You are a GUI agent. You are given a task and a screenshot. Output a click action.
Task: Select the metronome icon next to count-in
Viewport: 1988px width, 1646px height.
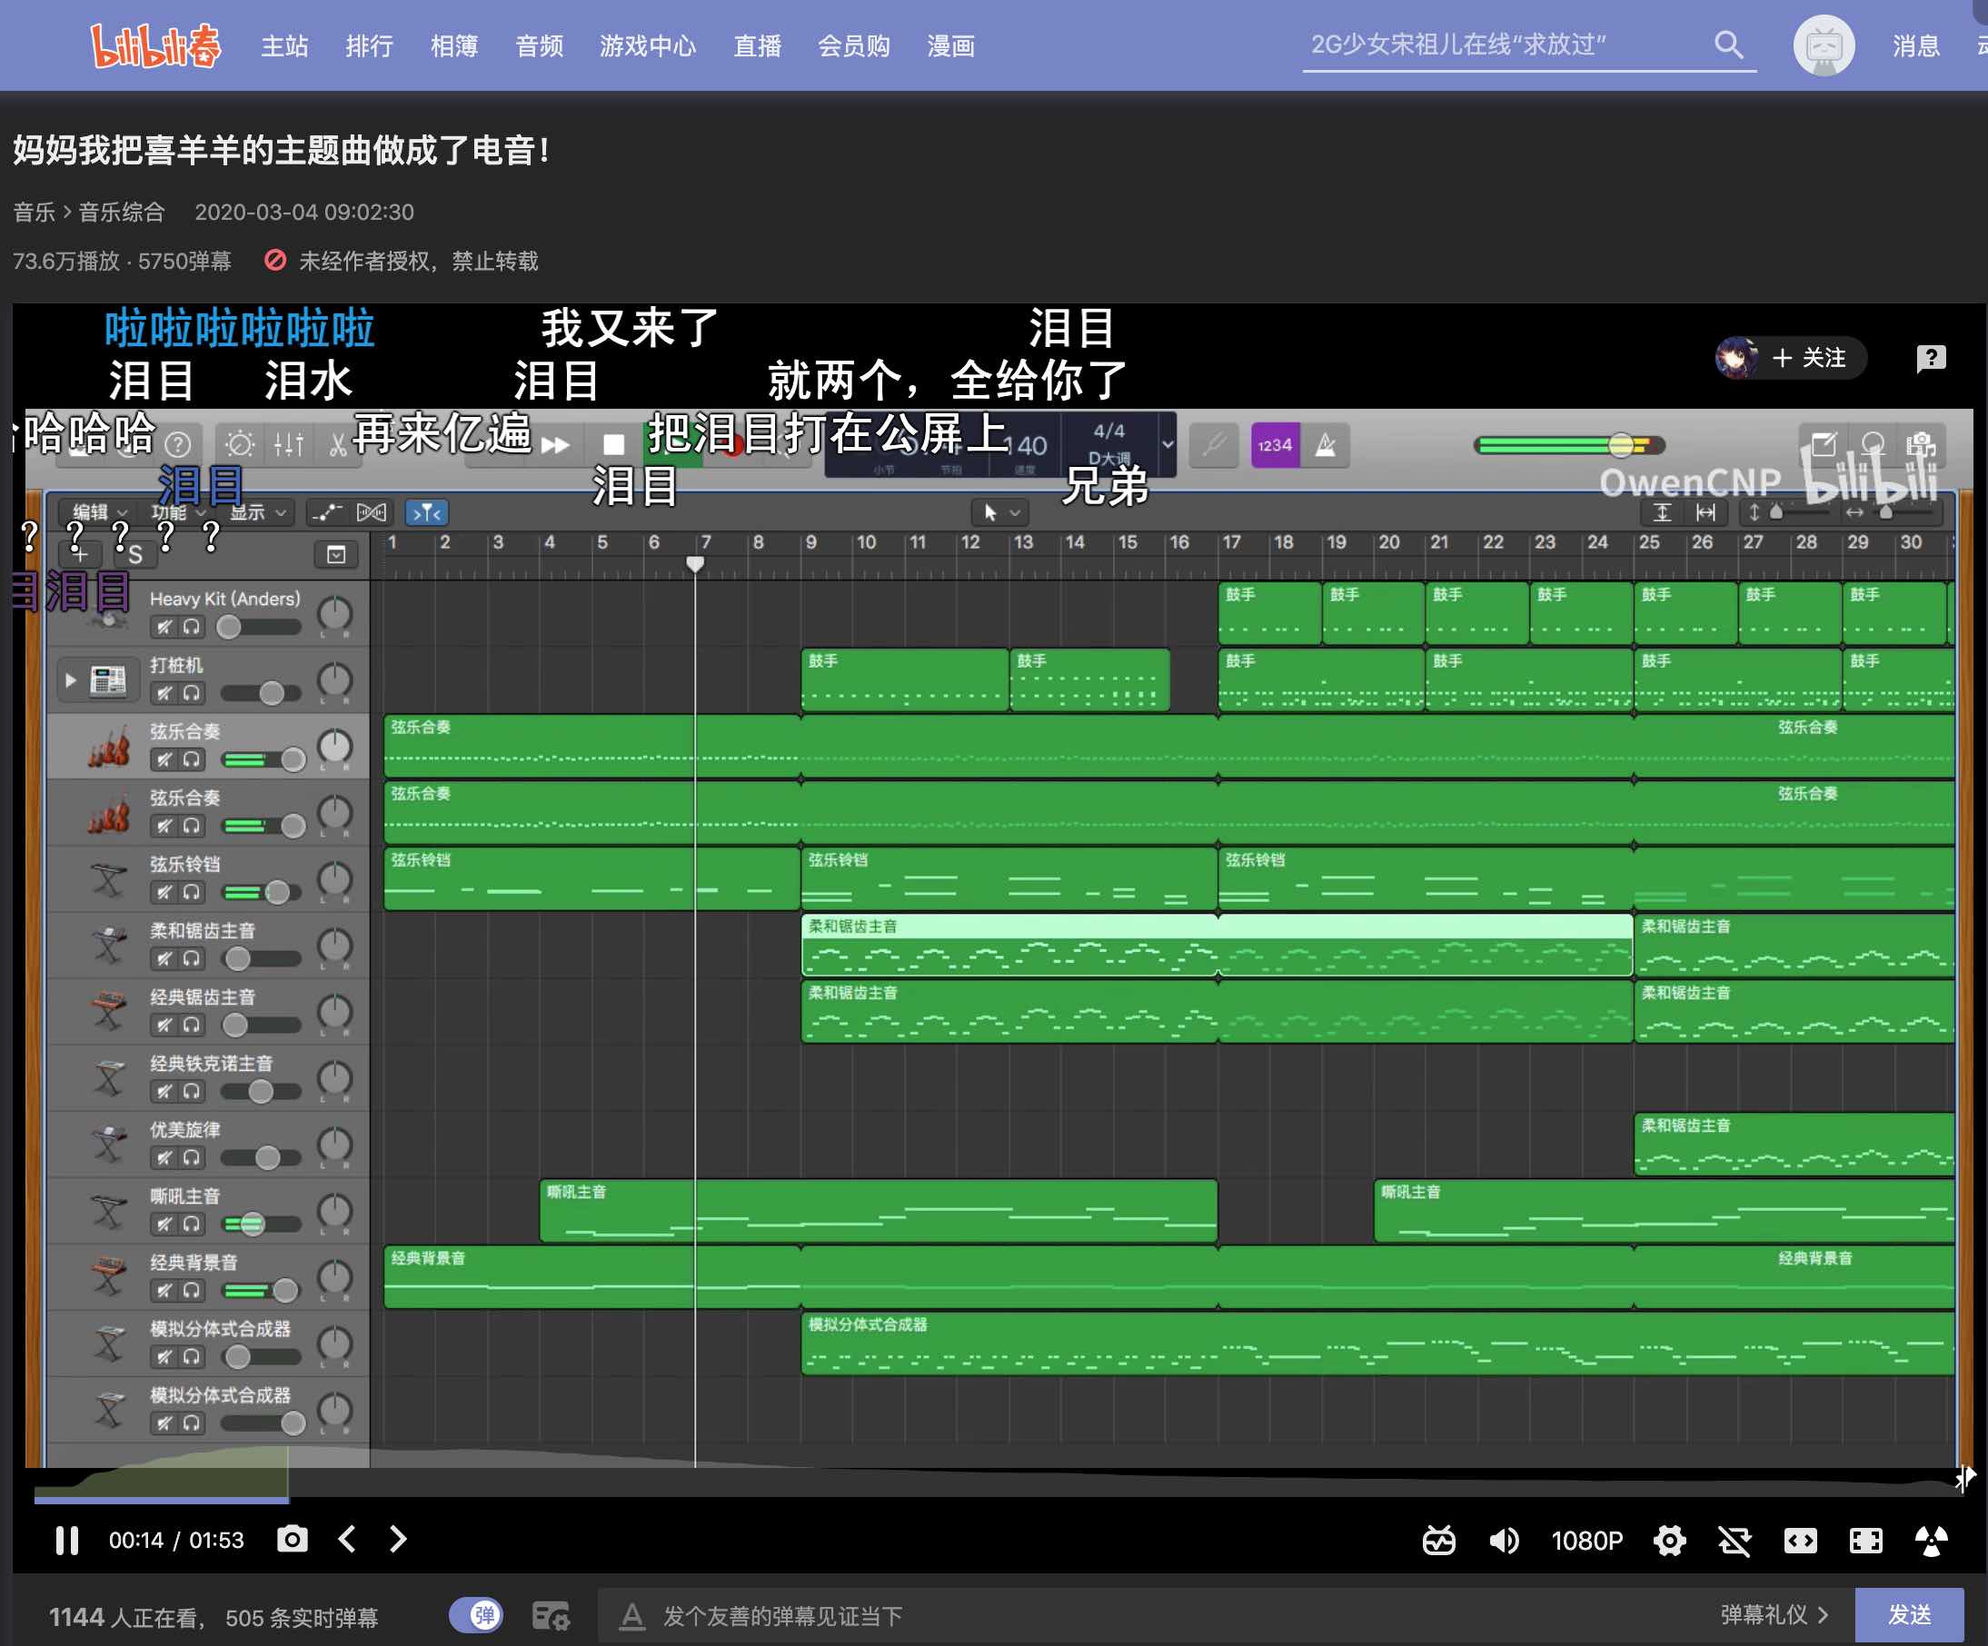click(x=1327, y=445)
